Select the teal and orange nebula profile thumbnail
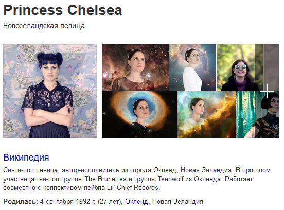The image size is (284, 210). click(x=206, y=114)
